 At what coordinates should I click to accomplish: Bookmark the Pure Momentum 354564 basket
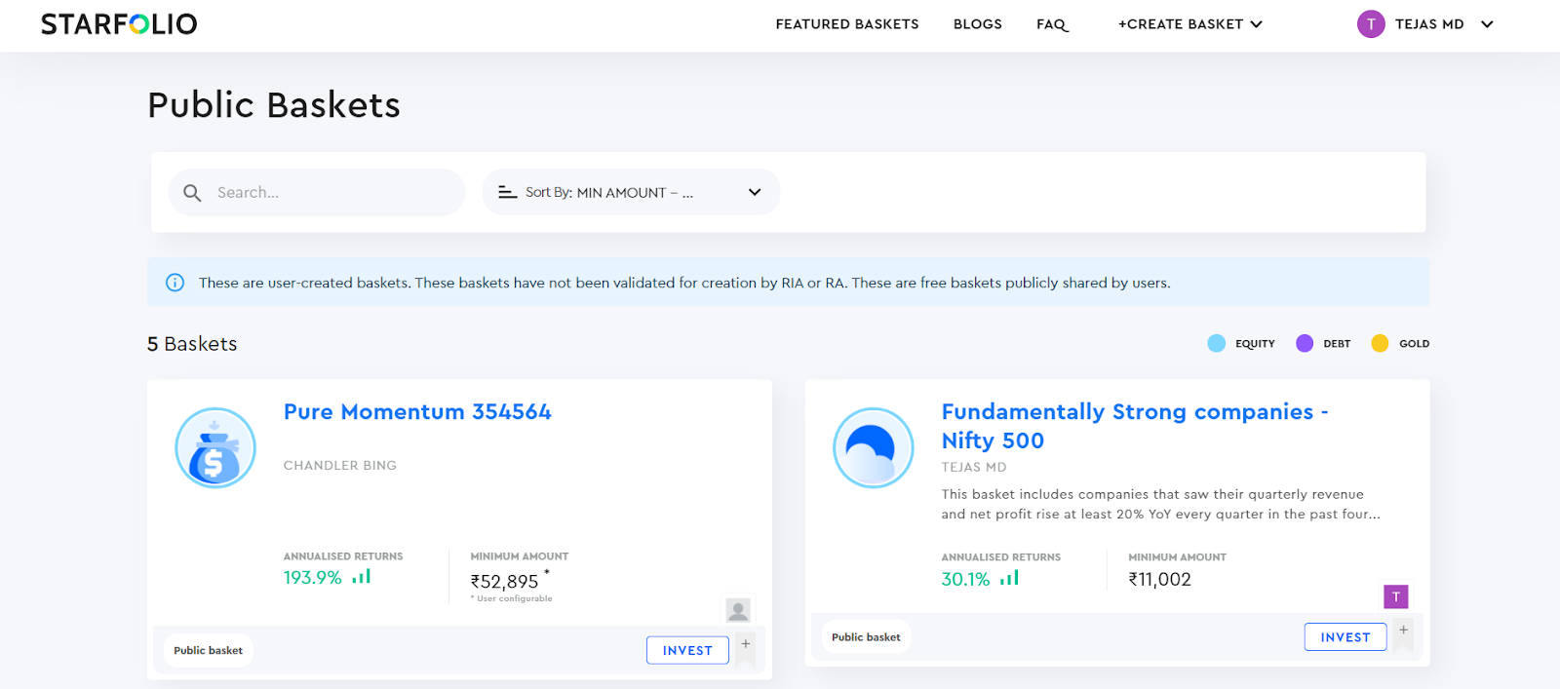click(746, 647)
